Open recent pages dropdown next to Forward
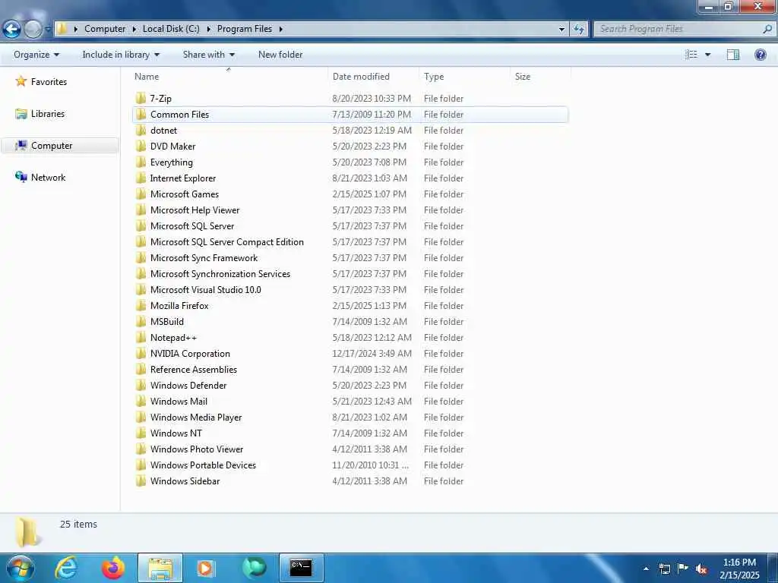The width and height of the screenshot is (778, 583). pyautogui.click(x=48, y=30)
